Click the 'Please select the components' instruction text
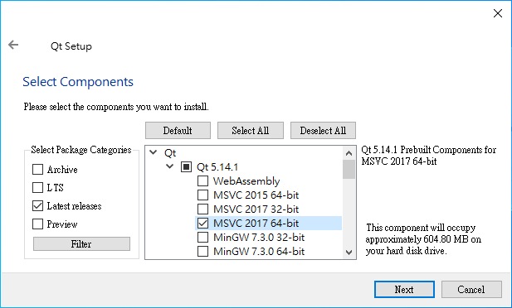Screen dimensions: 512x308 (x=116, y=107)
